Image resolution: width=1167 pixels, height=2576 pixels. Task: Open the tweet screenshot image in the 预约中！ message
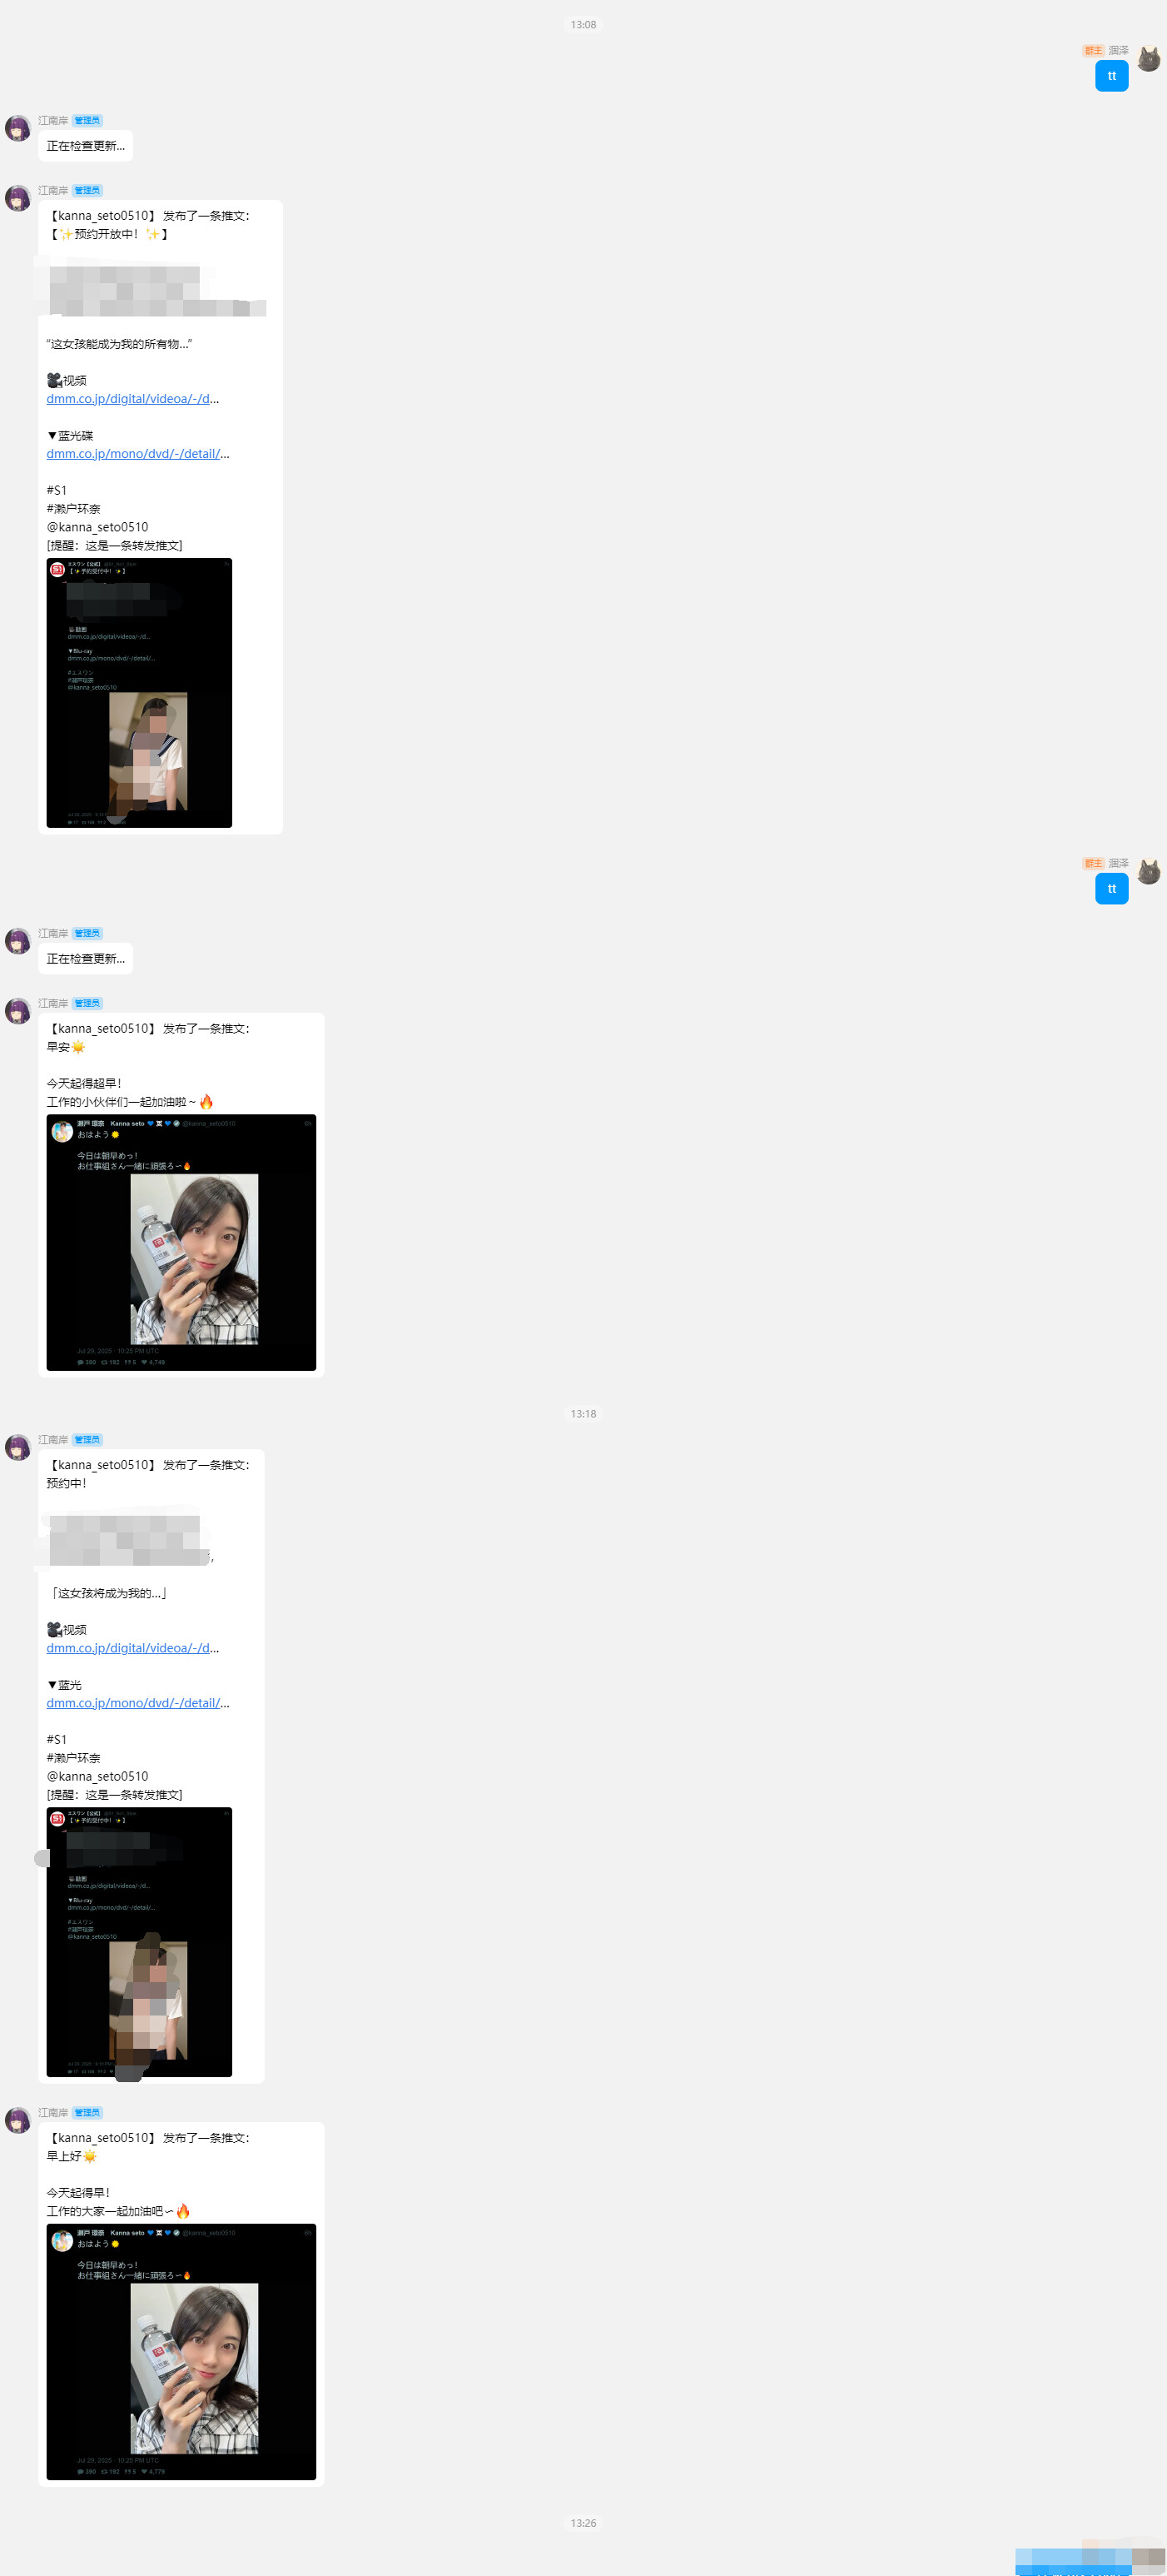click(139, 1942)
